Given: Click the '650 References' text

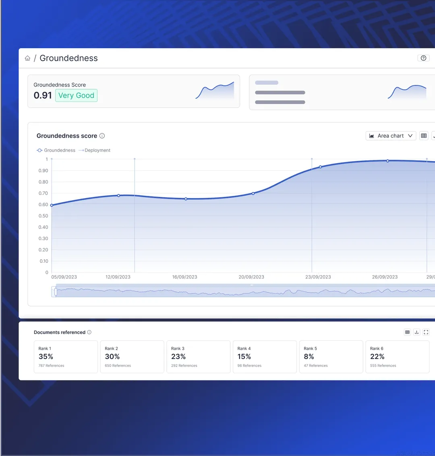Looking at the screenshot, I should tap(118, 365).
